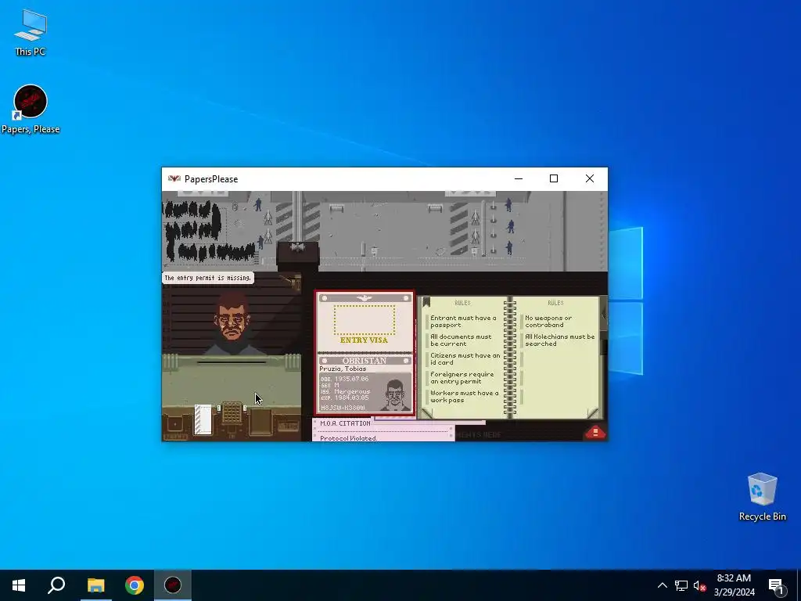
Task: Click the entrant's face in the booth window
Action: pos(232,318)
